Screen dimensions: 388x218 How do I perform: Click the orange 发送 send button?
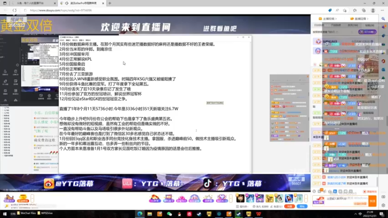(x=372, y=201)
